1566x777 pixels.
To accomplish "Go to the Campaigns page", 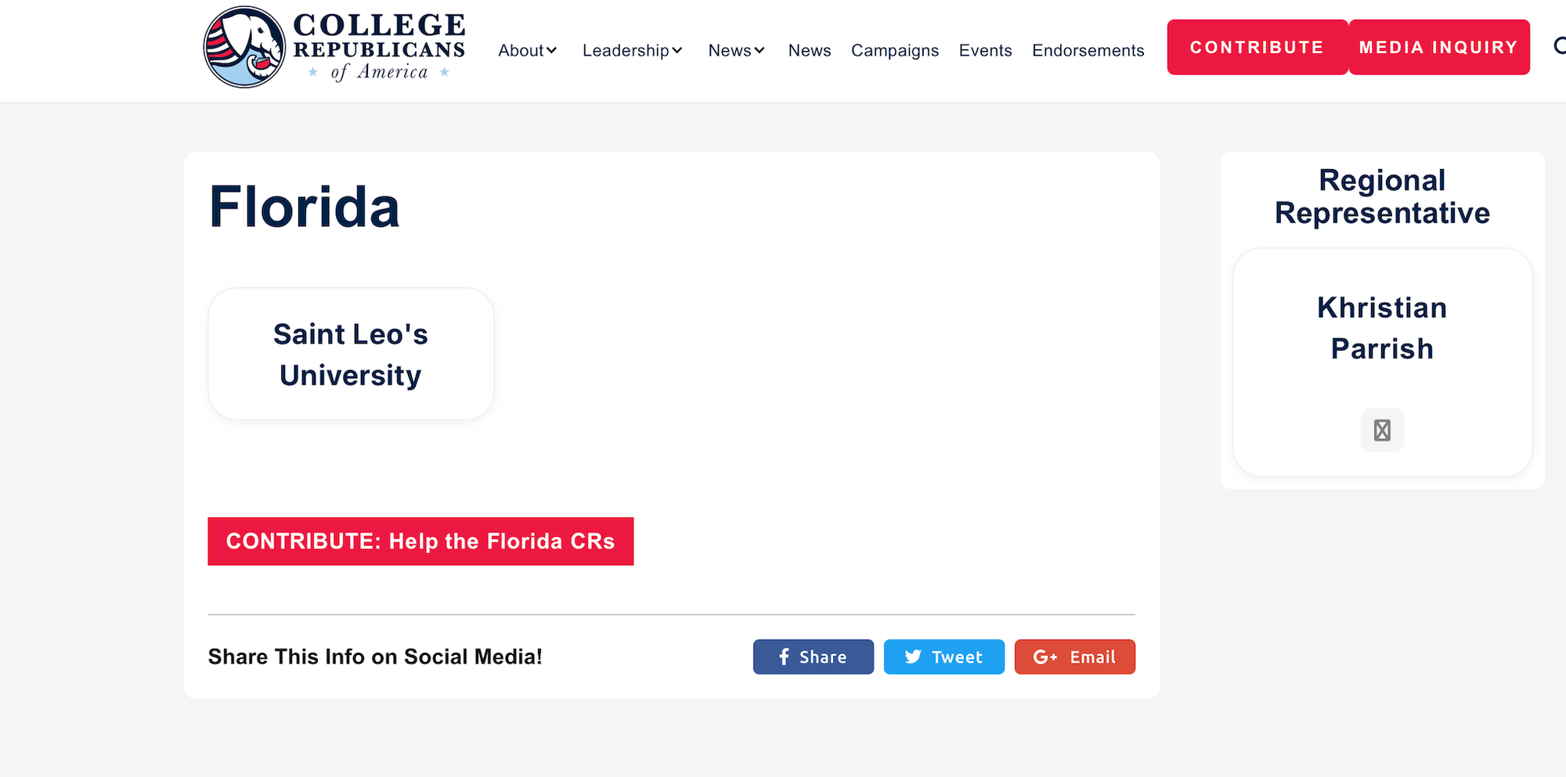I will pyautogui.click(x=894, y=50).
